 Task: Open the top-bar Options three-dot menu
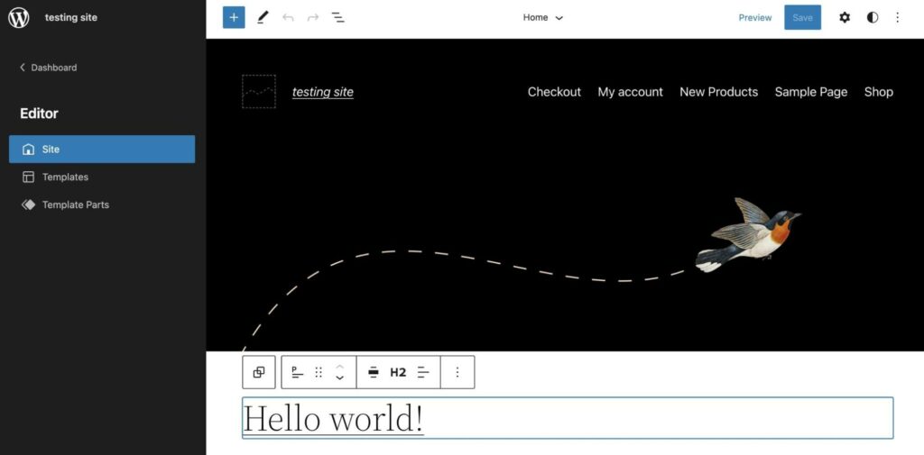click(898, 18)
